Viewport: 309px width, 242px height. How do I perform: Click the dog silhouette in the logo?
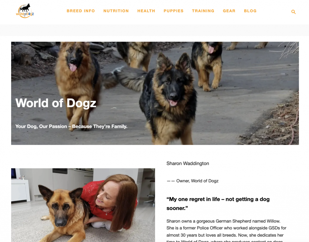pyautogui.click(x=26, y=8)
